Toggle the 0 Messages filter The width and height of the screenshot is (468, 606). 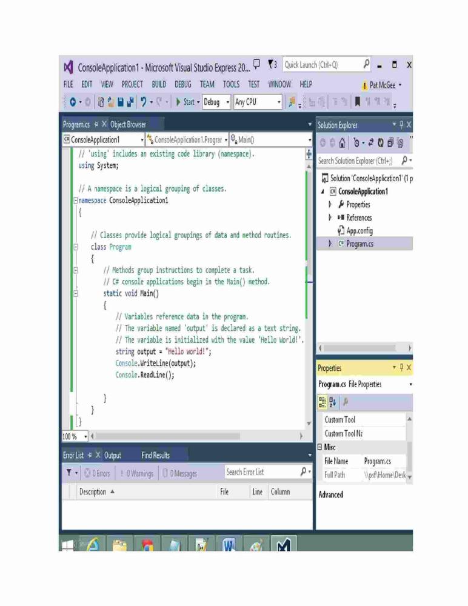(180, 473)
